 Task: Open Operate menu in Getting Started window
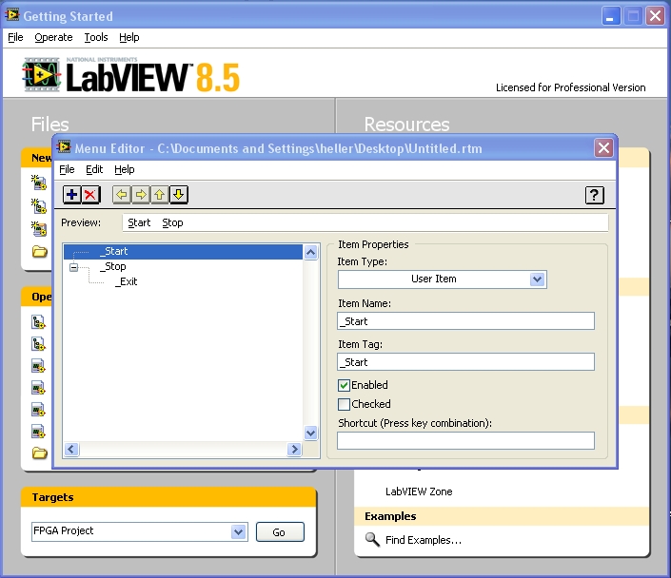53,37
